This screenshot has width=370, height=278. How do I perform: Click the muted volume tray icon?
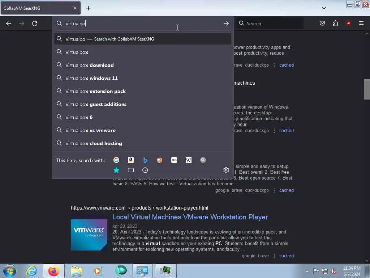[x=334, y=271]
